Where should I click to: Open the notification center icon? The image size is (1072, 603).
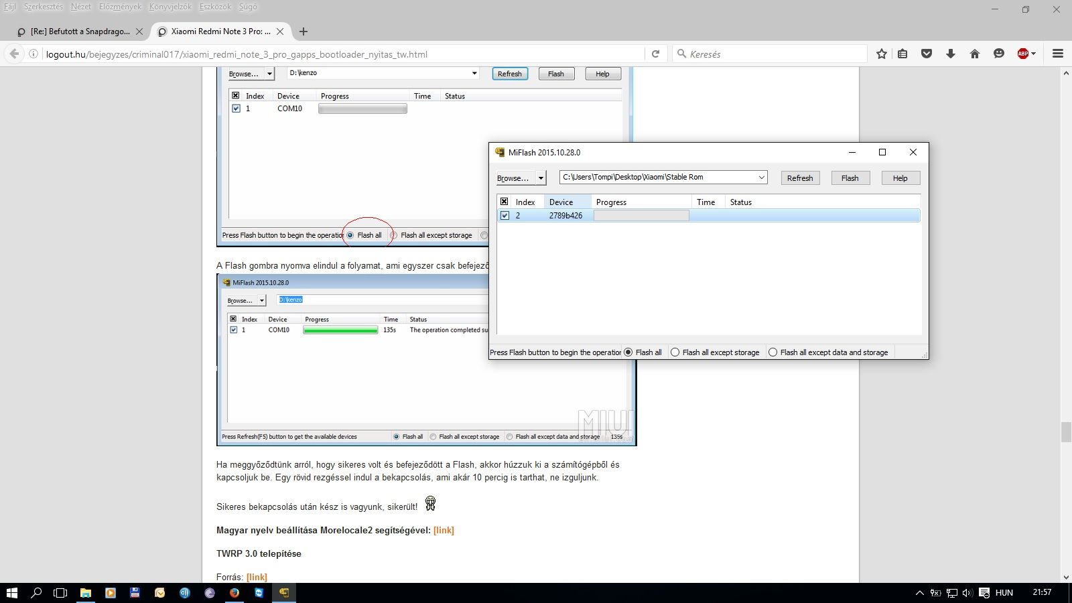pos(984,593)
